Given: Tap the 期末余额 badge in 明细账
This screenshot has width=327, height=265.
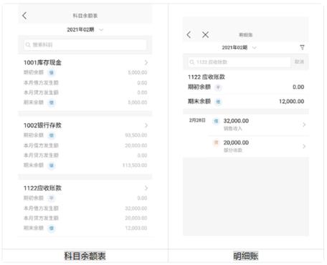Looking at the screenshot, I should [x=218, y=102].
